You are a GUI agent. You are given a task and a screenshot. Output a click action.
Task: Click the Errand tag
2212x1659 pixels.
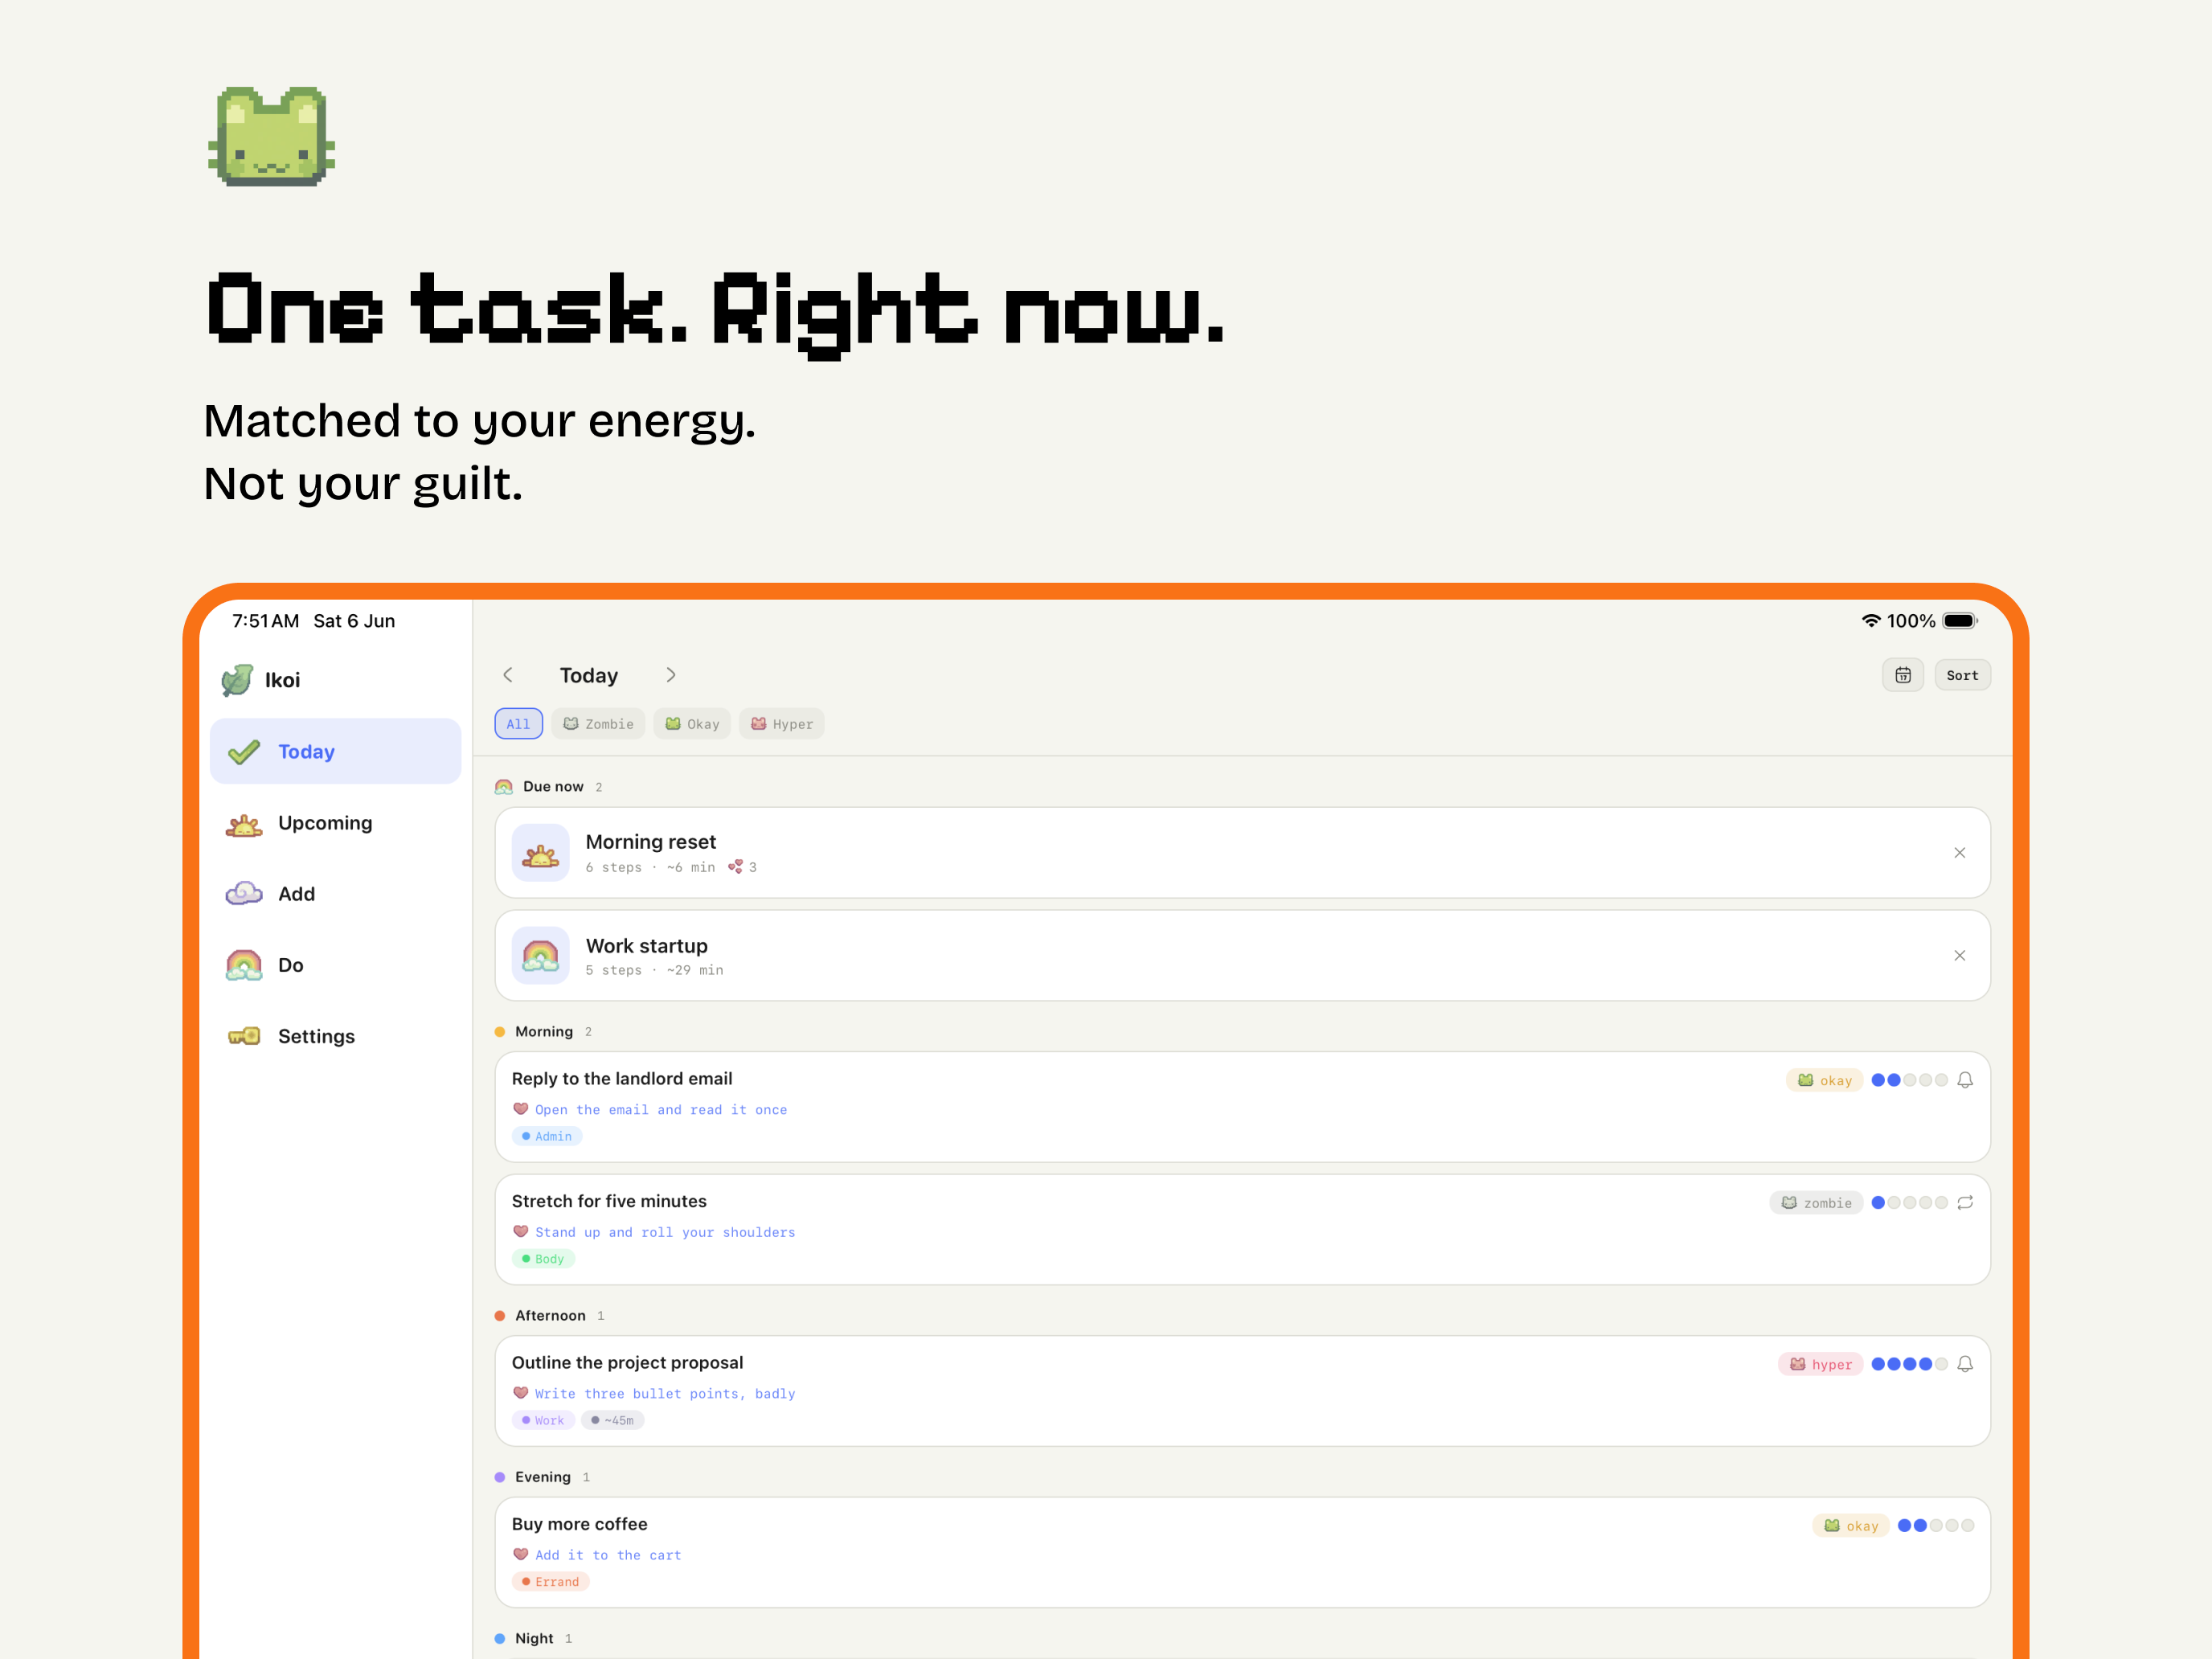point(551,1581)
